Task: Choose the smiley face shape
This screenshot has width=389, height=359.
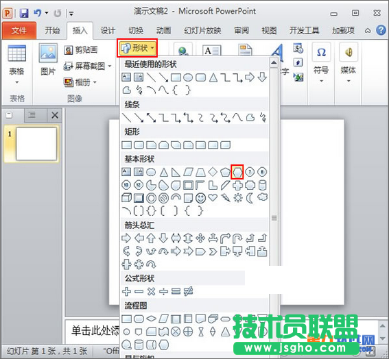Action: coord(200,198)
